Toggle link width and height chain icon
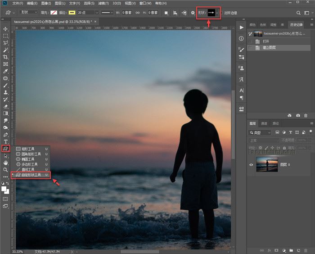 click(137, 13)
